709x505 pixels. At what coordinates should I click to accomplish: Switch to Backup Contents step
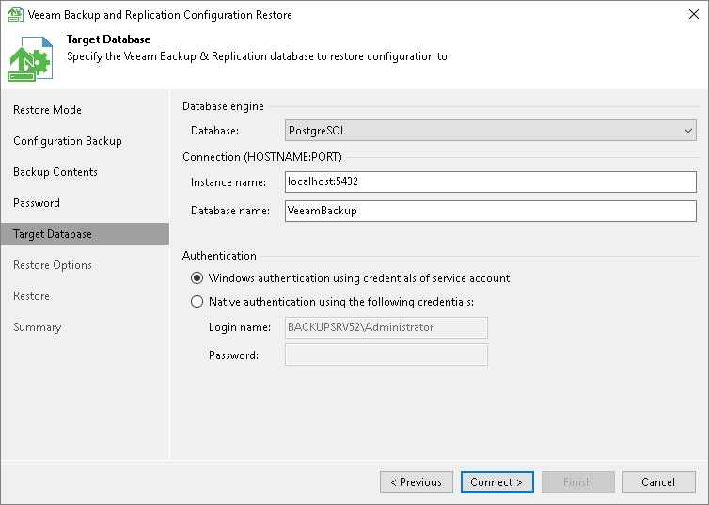click(x=55, y=172)
